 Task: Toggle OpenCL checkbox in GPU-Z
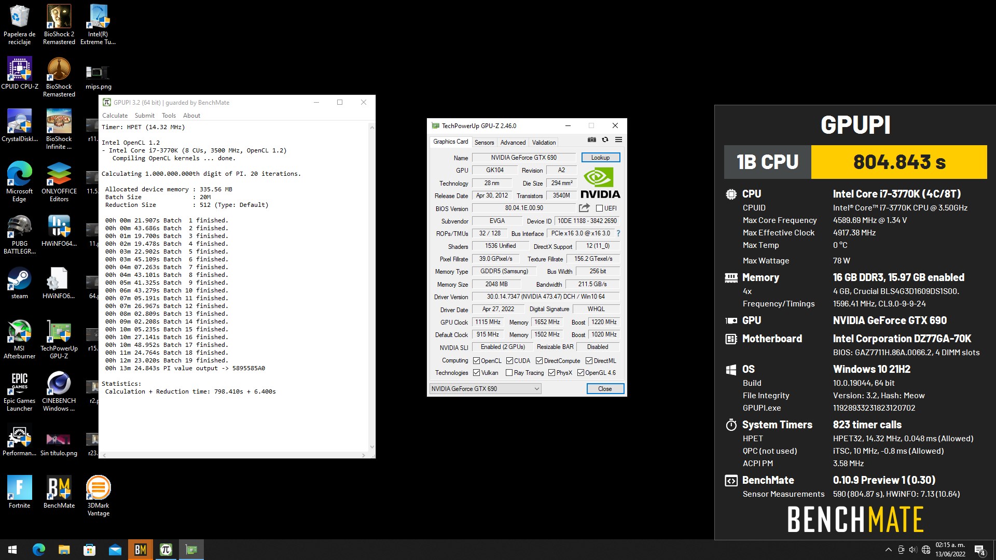476,361
